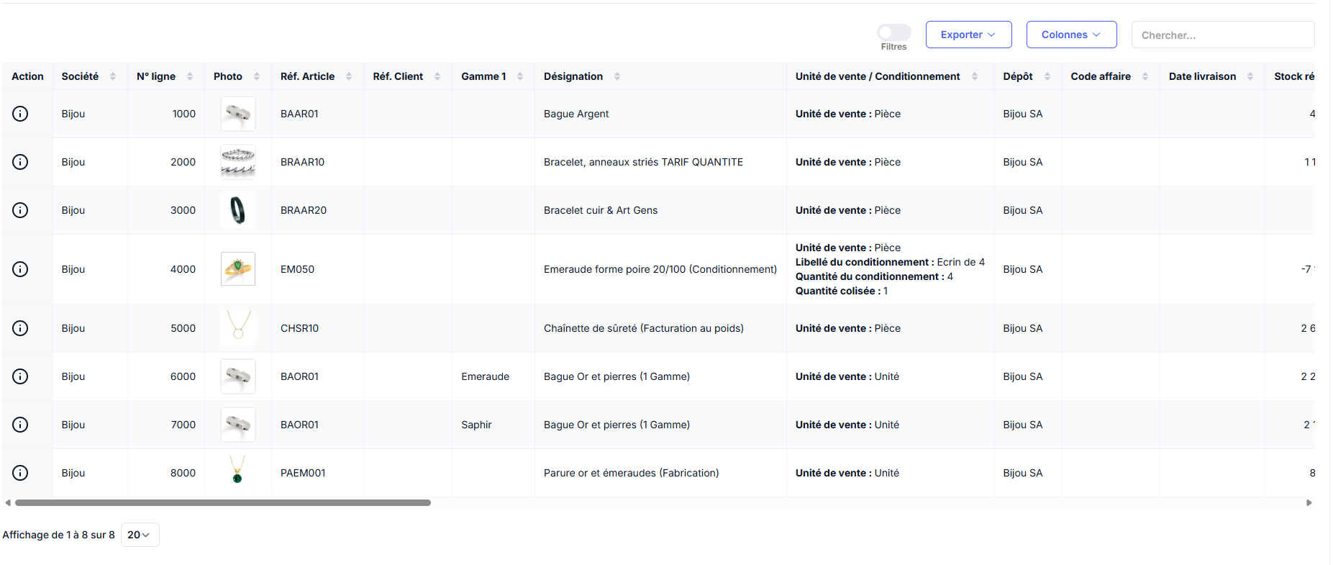This screenshot has height=565, width=1333.
Task: Open info icon for Parure or et émeraudes
Action: 20,473
